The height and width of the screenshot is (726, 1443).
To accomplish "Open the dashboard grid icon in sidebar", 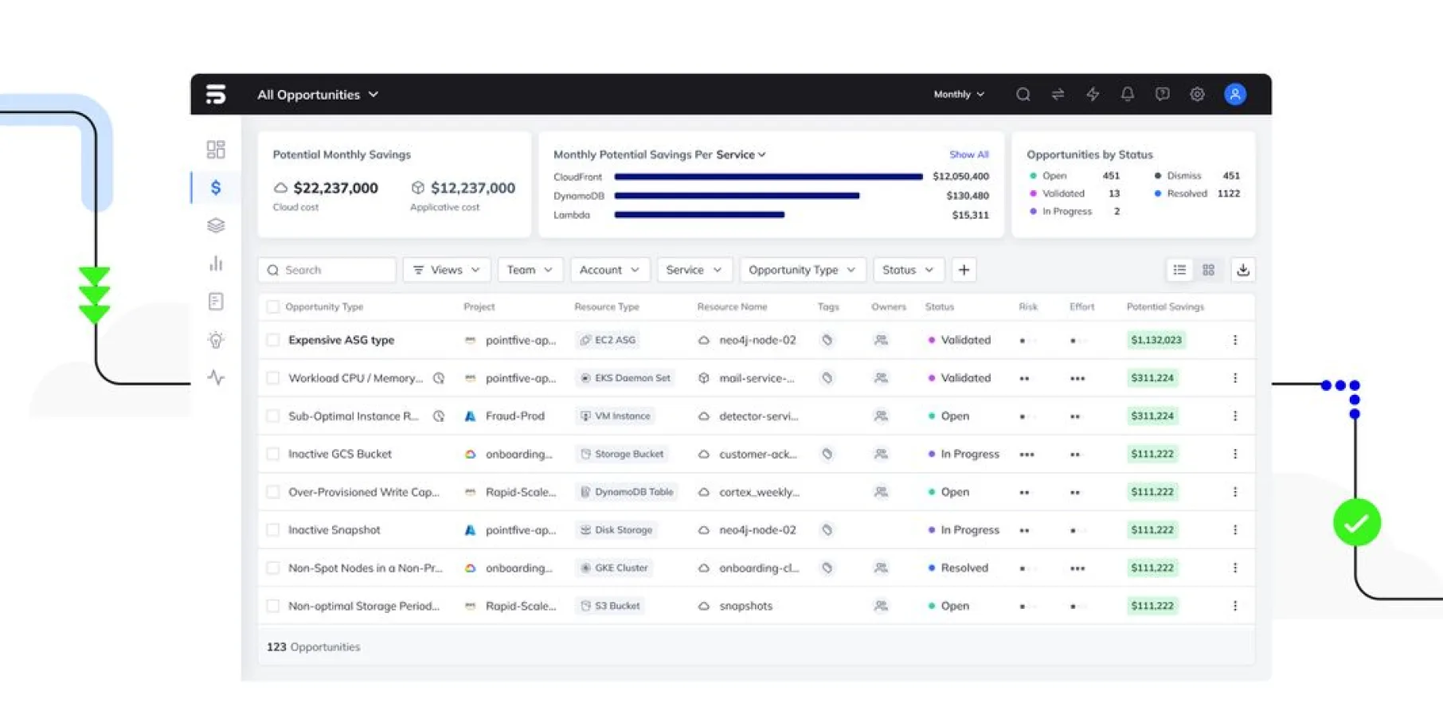I will click(216, 150).
